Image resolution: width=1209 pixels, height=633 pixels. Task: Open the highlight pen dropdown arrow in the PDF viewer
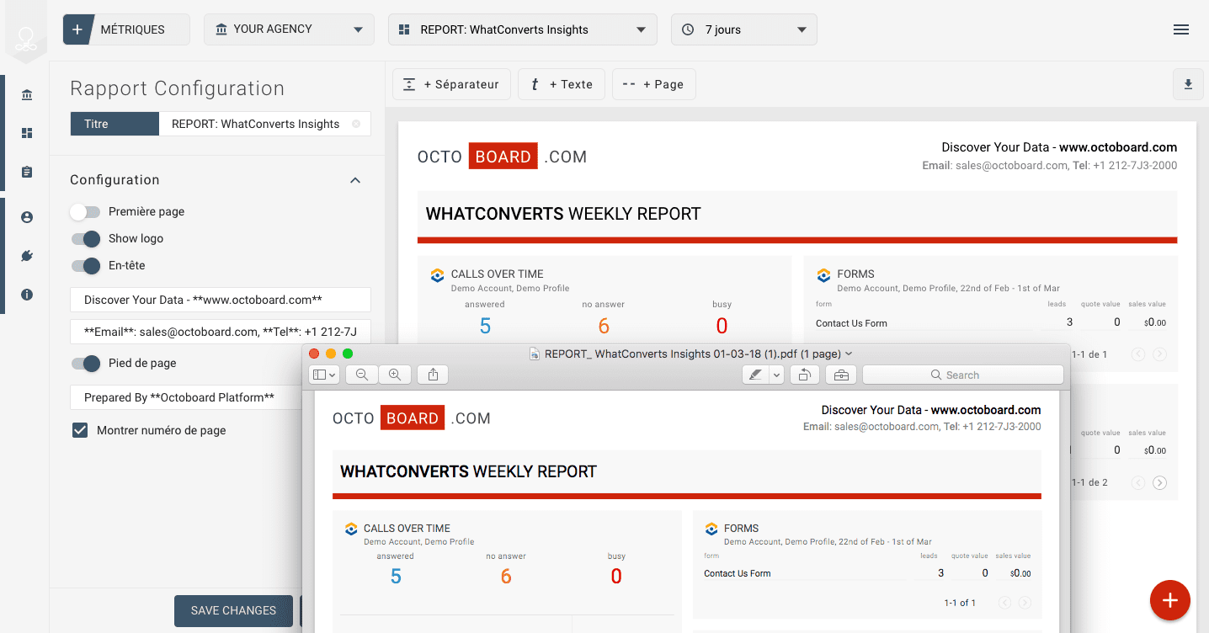click(777, 375)
